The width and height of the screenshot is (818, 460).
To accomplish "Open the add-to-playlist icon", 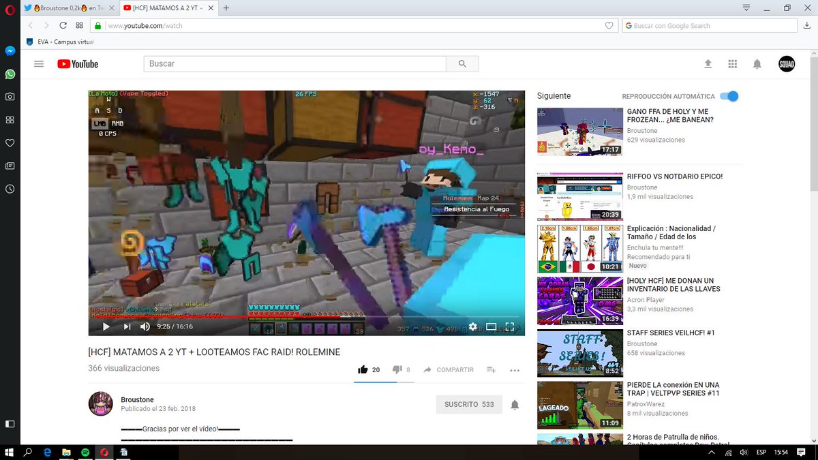I will 491,369.
